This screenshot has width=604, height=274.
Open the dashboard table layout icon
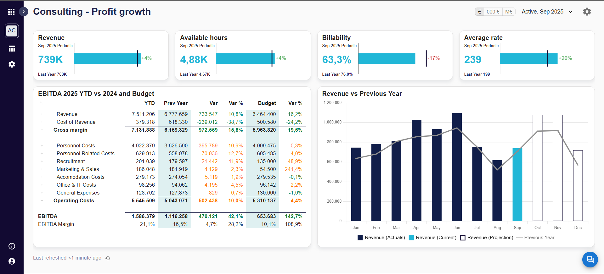pos(12,49)
